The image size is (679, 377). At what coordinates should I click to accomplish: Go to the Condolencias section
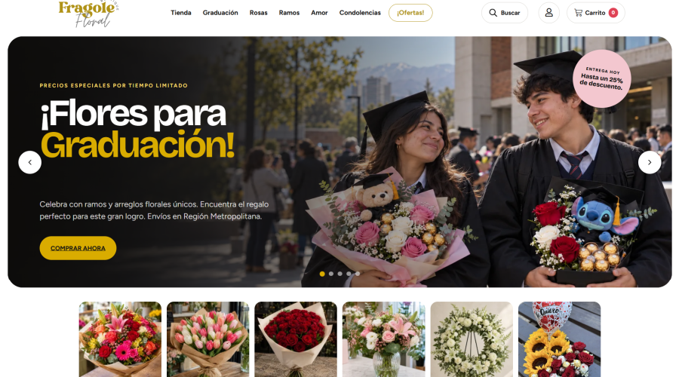point(360,13)
